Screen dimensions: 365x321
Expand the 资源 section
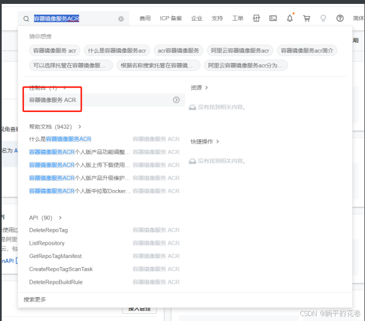click(x=199, y=87)
